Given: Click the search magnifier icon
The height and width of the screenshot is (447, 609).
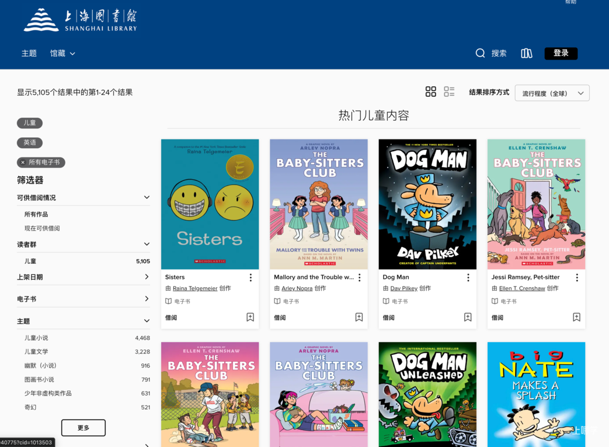Looking at the screenshot, I should click(x=480, y=53).
